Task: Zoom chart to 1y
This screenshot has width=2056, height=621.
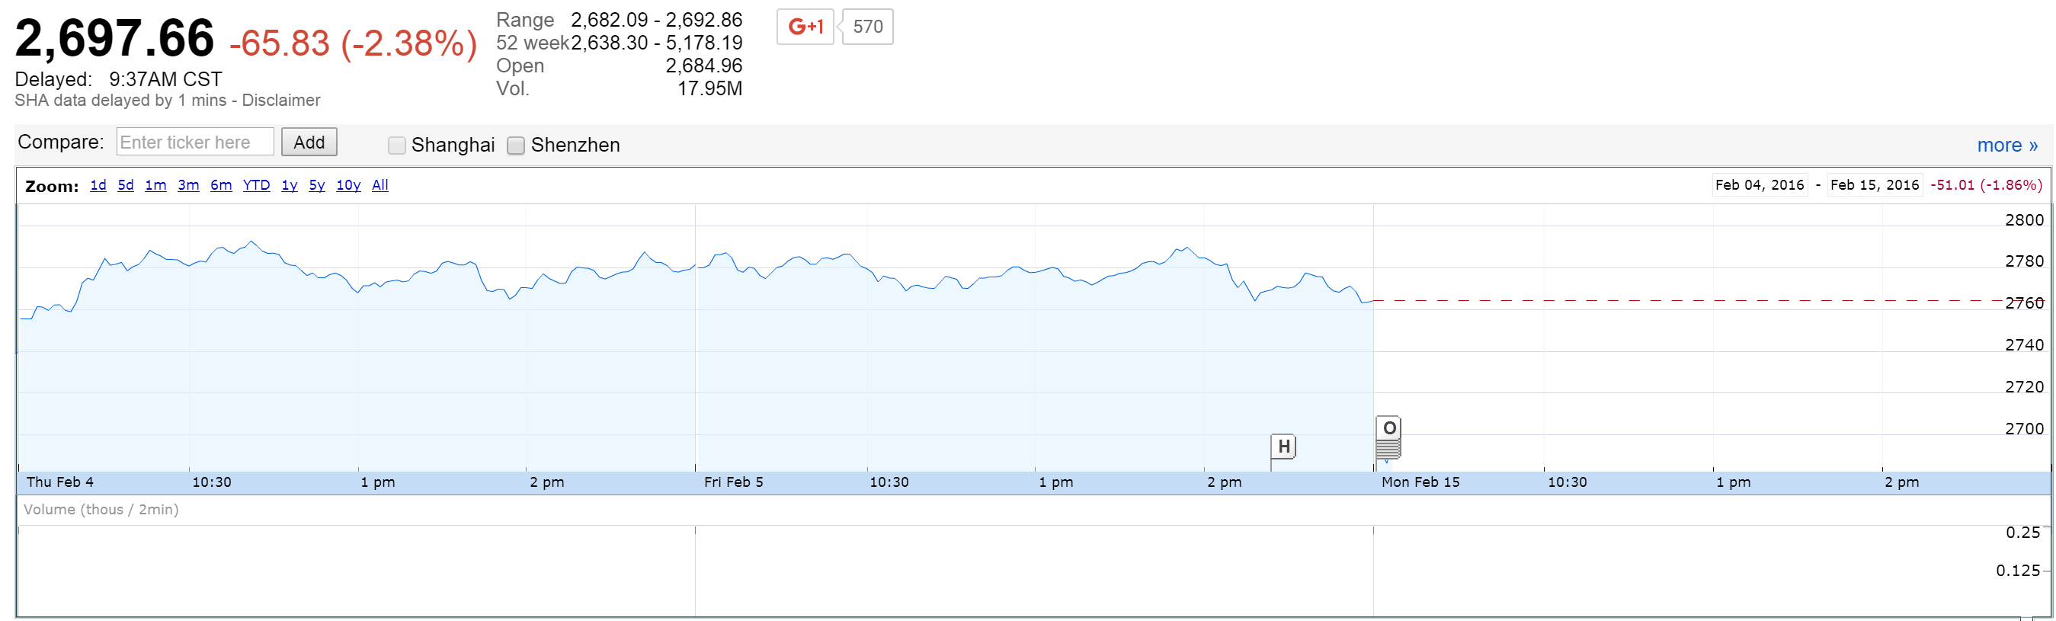Action: pos(289,185)
